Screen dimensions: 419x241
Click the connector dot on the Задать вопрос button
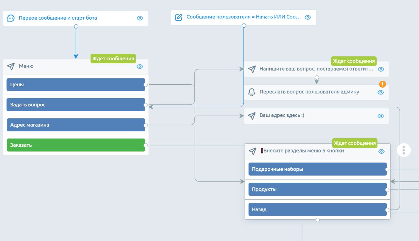[x=146, y=105]
